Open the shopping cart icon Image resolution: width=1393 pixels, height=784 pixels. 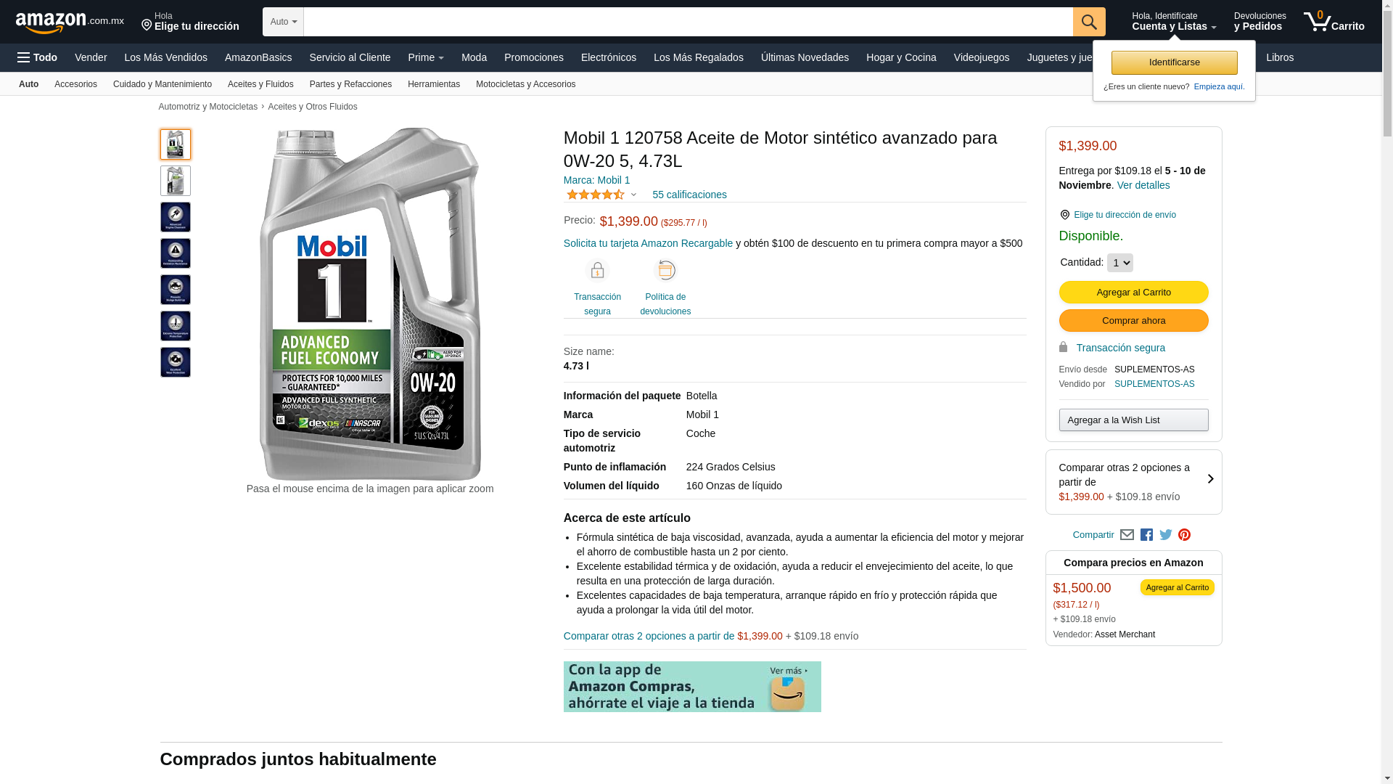click(1334, 22)
